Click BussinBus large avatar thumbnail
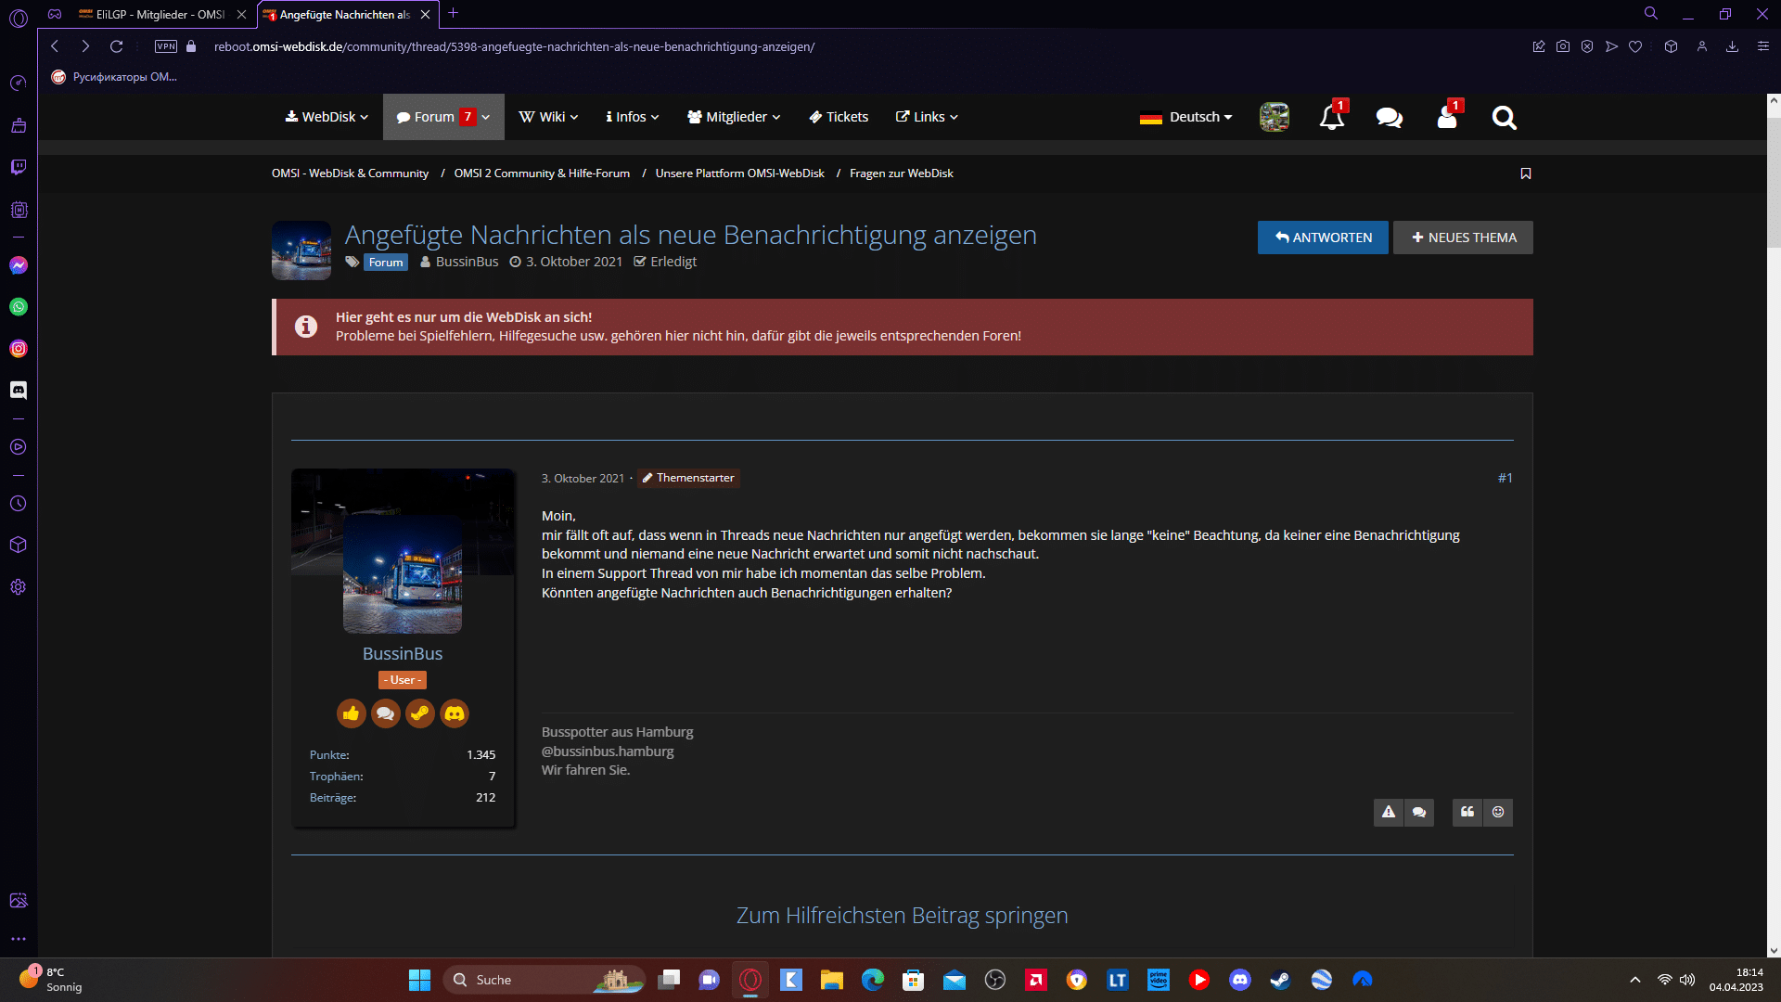Image resolution: width=1781 pixels, height=1002 pixels. [x=403, y=574]
